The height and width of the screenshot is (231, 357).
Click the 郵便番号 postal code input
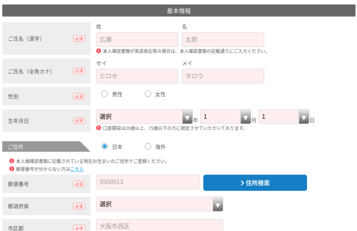148,182
